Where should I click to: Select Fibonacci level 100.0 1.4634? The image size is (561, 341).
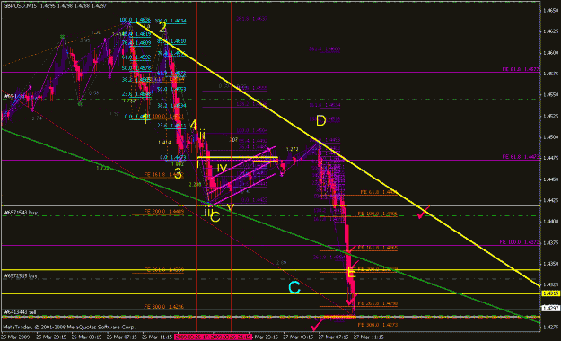coord(171,22)
